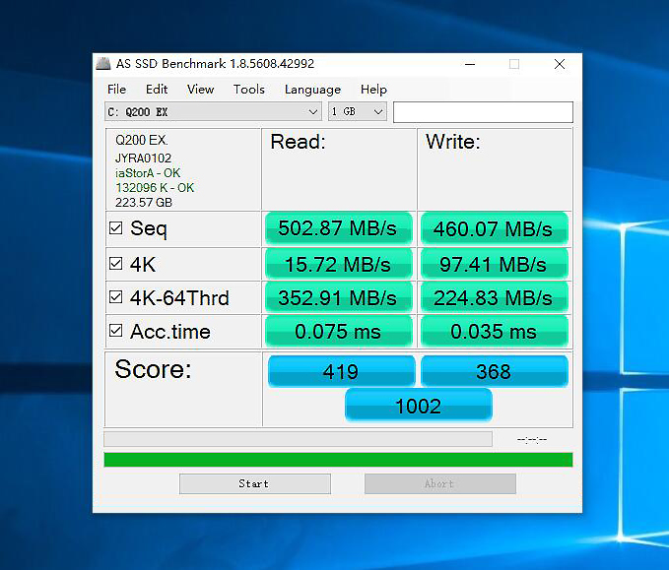
Task: Click the AS SSD Benchmark title bar icon
Action: (103, 64)
